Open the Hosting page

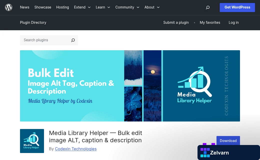tap(62, 7)
